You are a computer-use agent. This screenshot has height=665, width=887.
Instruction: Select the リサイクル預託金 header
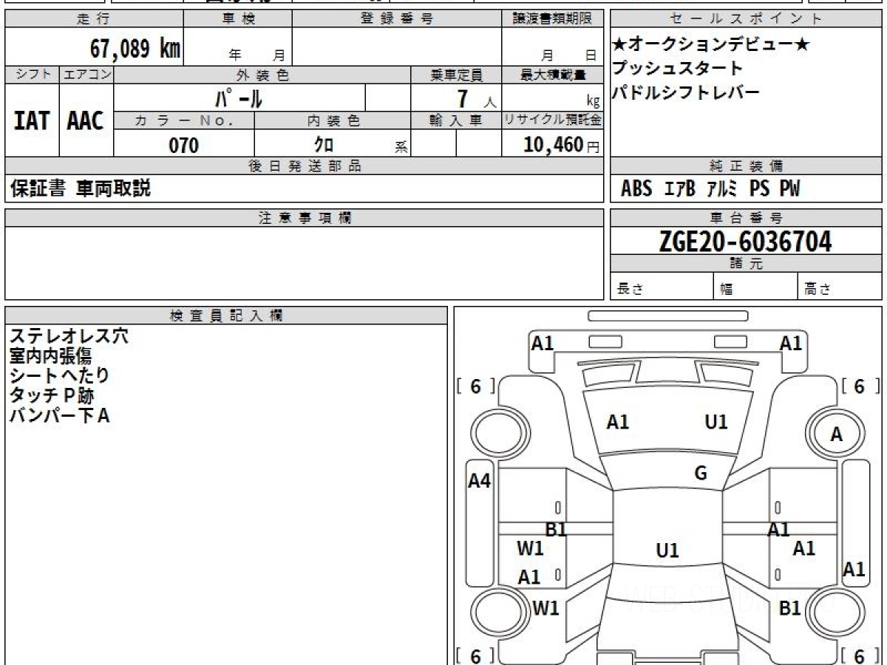(x=553, y=120)
